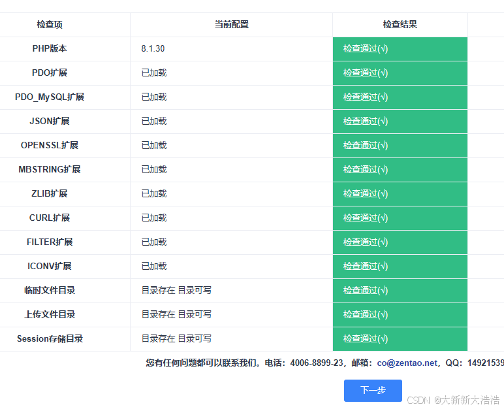The height and width of the screenshot is (409, 504).
Task: Click 已加载 in the PDO_MySQL扩展 row
Action: 154,97
